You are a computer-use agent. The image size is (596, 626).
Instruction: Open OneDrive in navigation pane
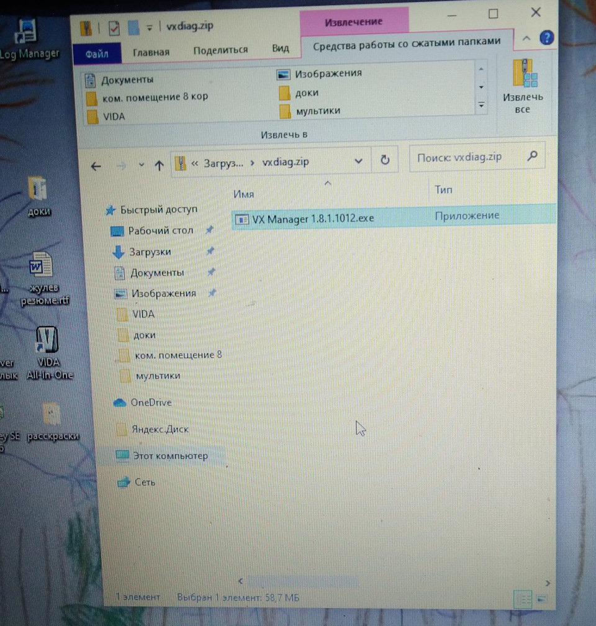(x=143, y=402)
